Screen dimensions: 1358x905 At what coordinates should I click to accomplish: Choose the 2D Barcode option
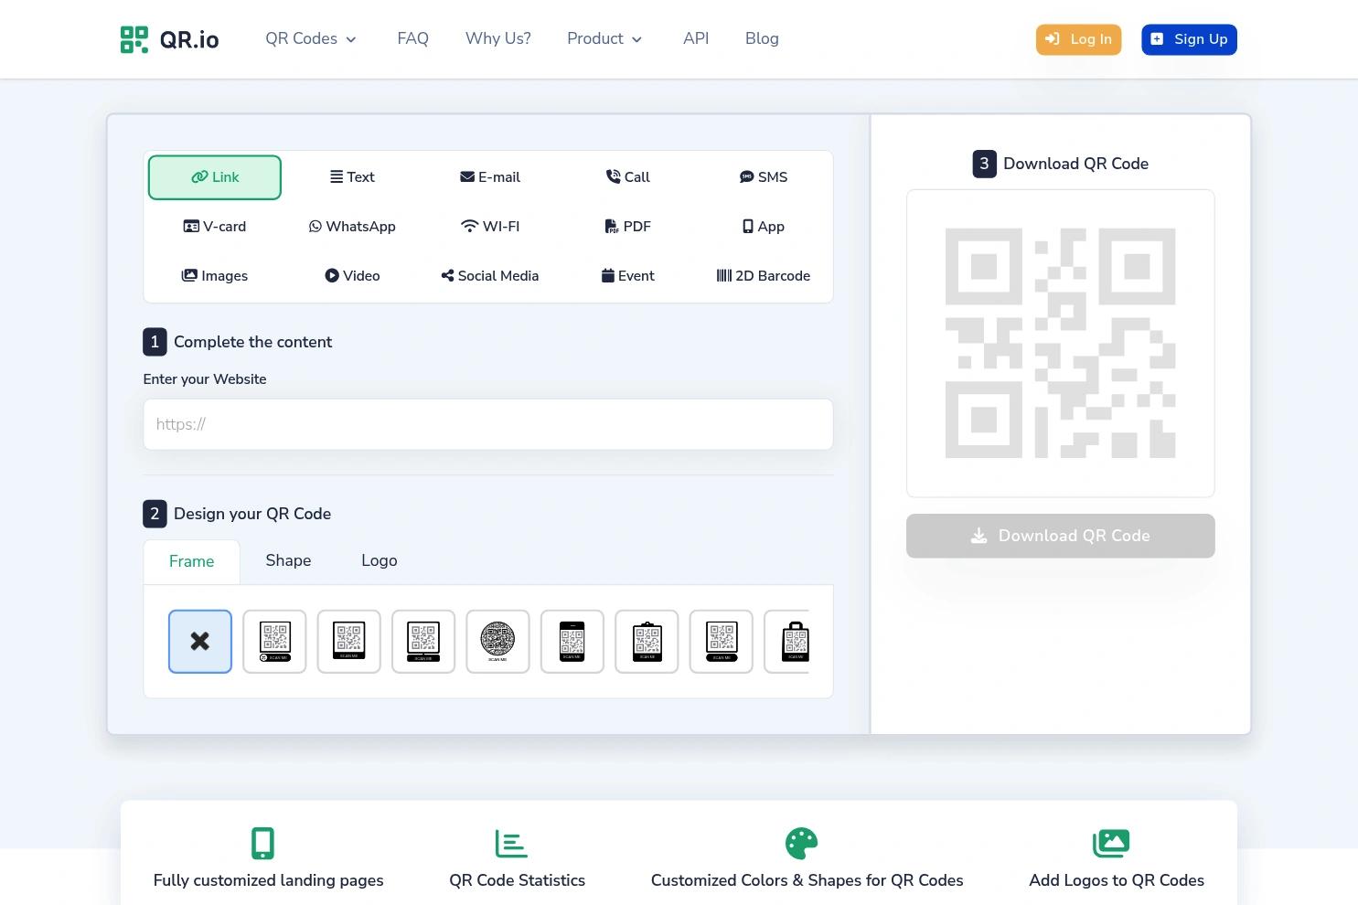click(764, 276)
